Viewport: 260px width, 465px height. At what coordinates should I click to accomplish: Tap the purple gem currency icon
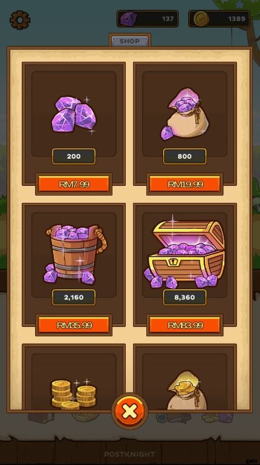128,19
